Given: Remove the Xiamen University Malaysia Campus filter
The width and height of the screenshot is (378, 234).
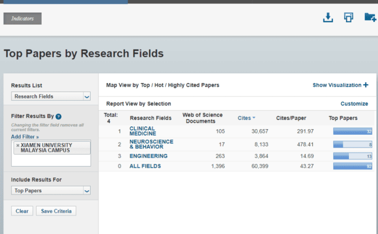Looking at the screenshot, I should click(18, 145).
